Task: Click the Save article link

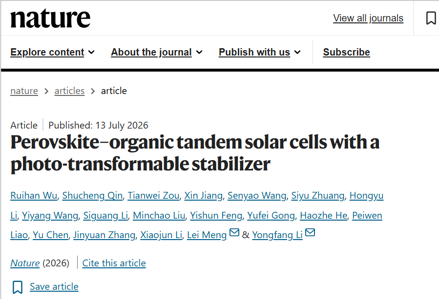Action: (54, 287)
